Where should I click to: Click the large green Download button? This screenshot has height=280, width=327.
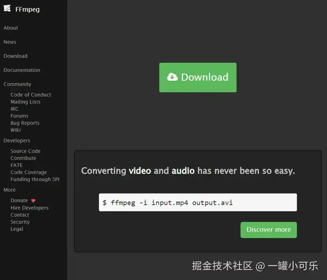pos(198,77)
